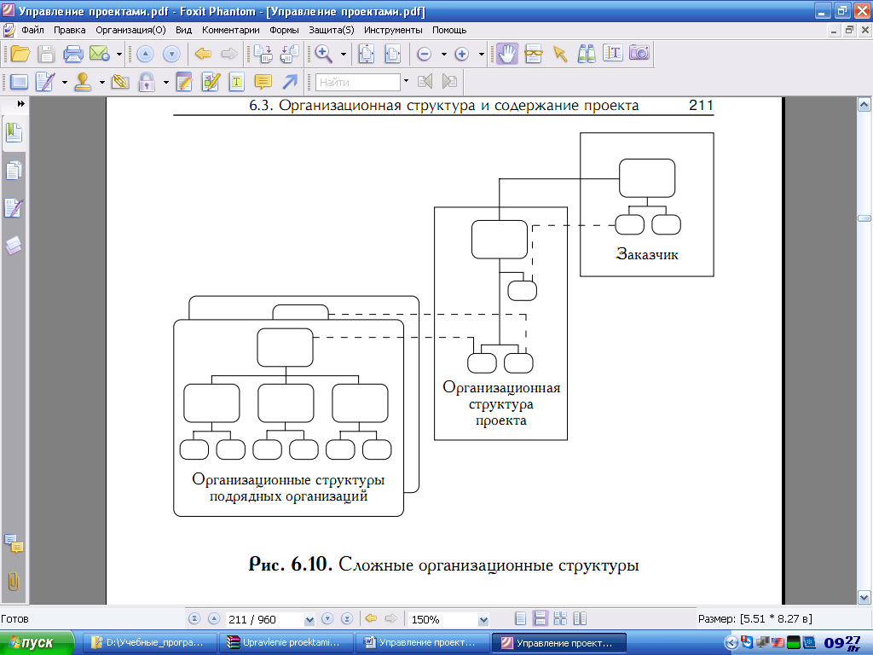873x655 pixels.
Task: Take a snapshot with the camera icon
Action: (639, 53)
